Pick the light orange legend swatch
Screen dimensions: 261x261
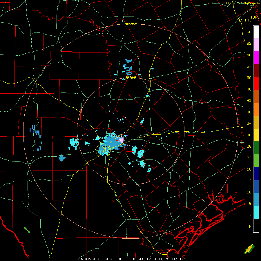click(x=256, y=110)
